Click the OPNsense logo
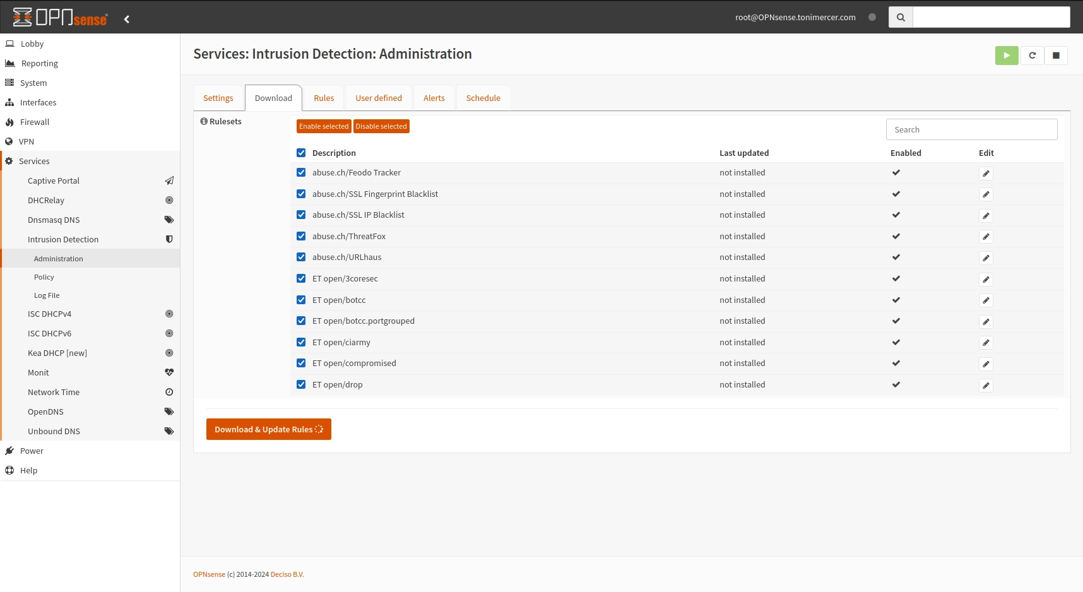Viewport: 1083px width, 592px height. (60, 17)
